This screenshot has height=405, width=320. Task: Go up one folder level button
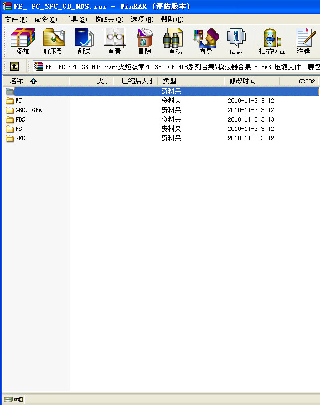14,66
